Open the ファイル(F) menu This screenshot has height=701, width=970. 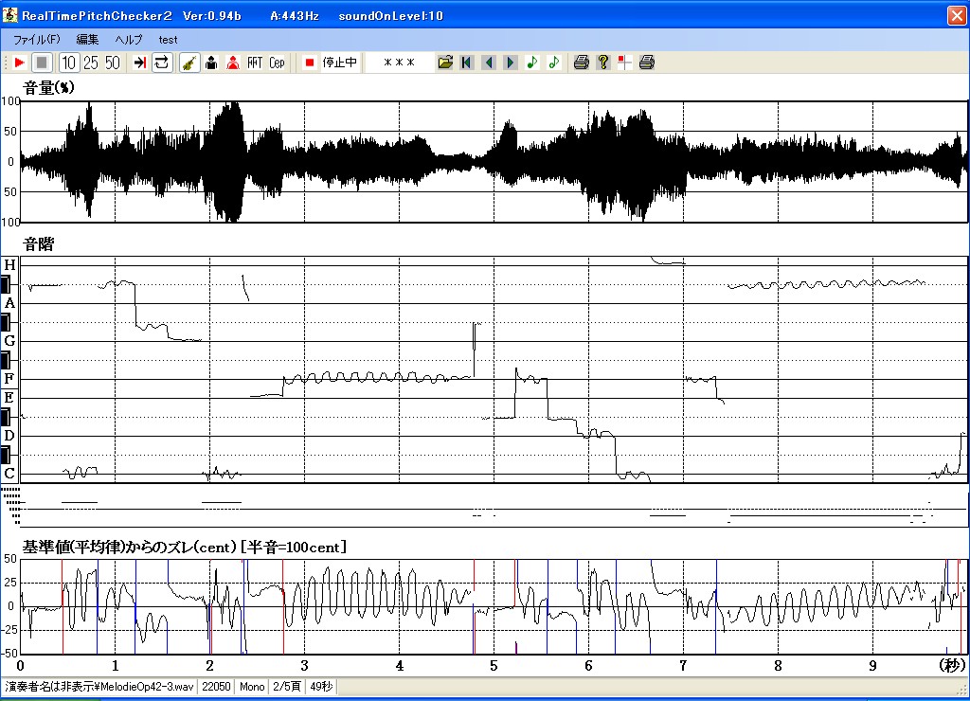point(37,40)
